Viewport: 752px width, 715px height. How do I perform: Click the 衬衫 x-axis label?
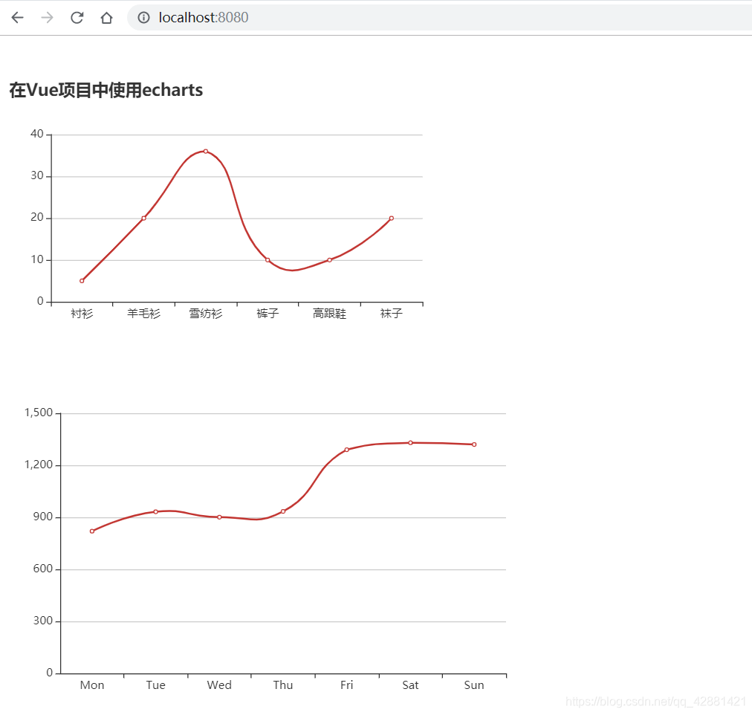(82, 314)
